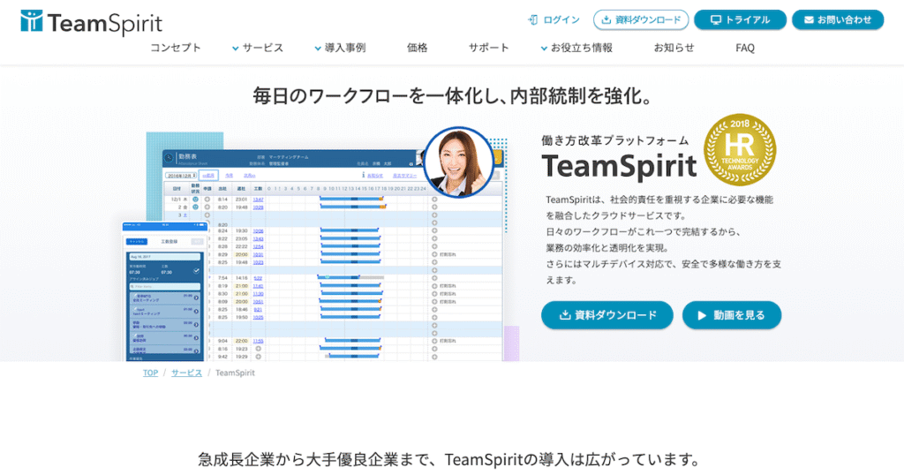Image resolution: width=904 pixels, height=475 pixels.
Task: Expand the 導入事例 dropdown menu
Action: coord(339,48)
